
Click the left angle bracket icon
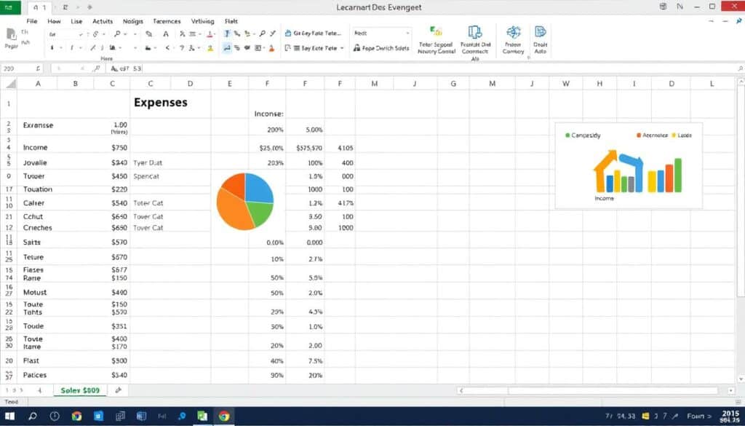pos(167,48)
